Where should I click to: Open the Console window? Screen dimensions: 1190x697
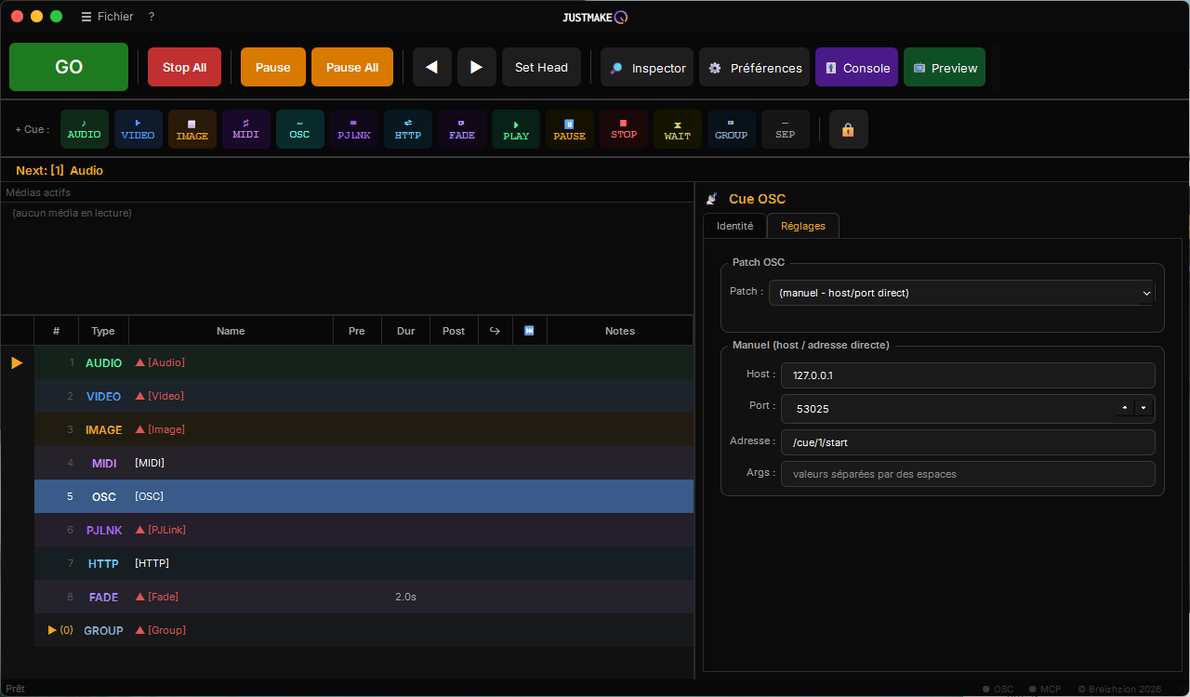[856, 67]
